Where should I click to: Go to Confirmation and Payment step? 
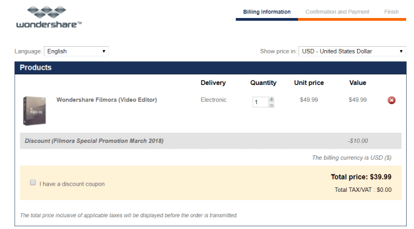(x=337, y=12)
